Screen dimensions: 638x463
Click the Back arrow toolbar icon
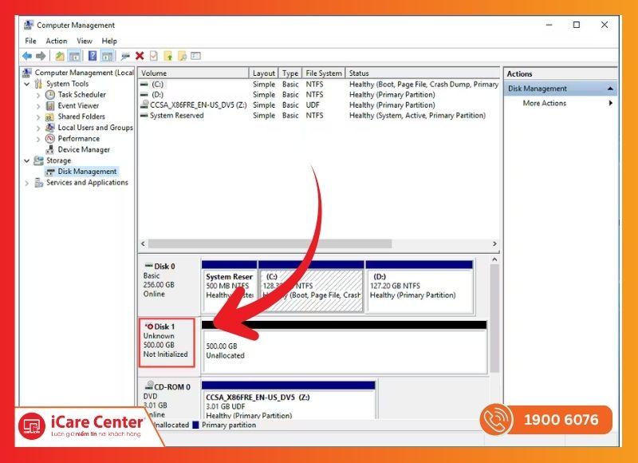[27, 56]
